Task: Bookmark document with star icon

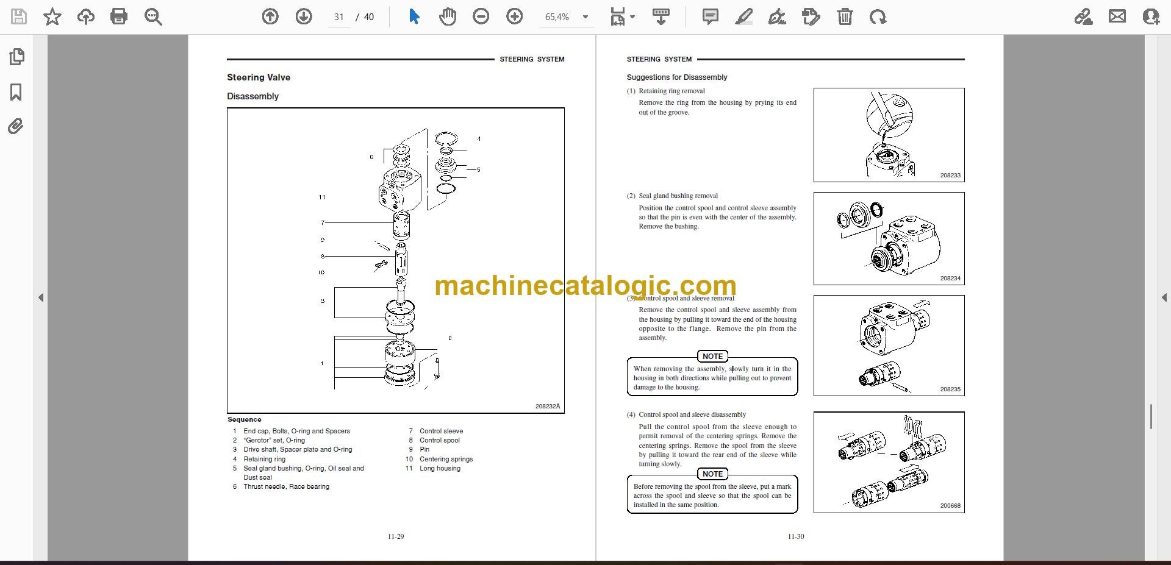Action: (52, 16)
